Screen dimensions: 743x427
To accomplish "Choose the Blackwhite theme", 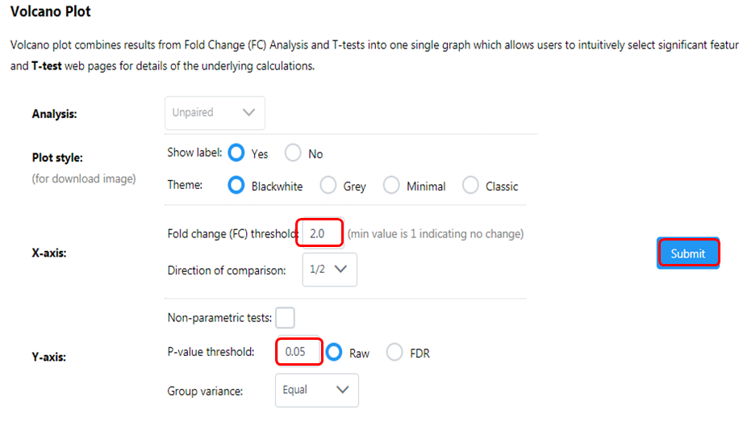I will [x=236, y=186].
